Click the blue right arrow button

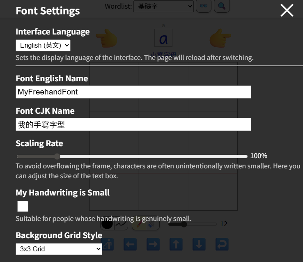[153, 244]
